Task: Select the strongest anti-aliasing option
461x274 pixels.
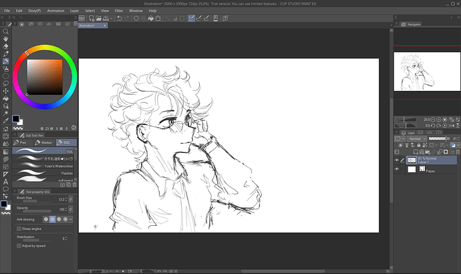Action: click(65, 219)
